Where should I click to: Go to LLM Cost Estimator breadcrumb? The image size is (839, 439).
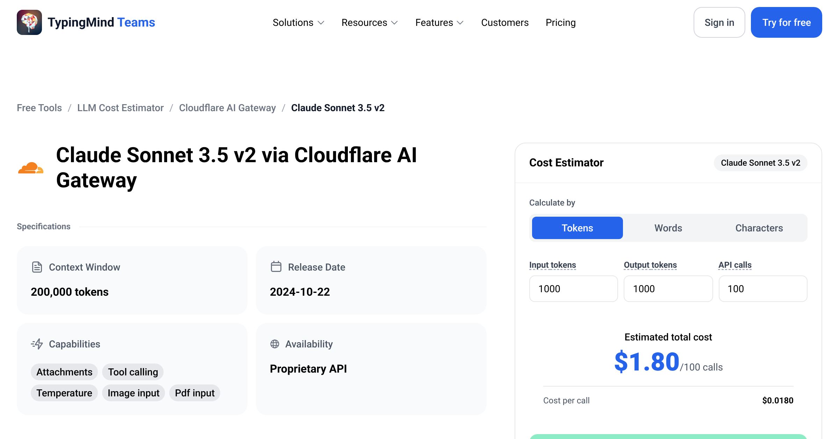coord(120,108)
